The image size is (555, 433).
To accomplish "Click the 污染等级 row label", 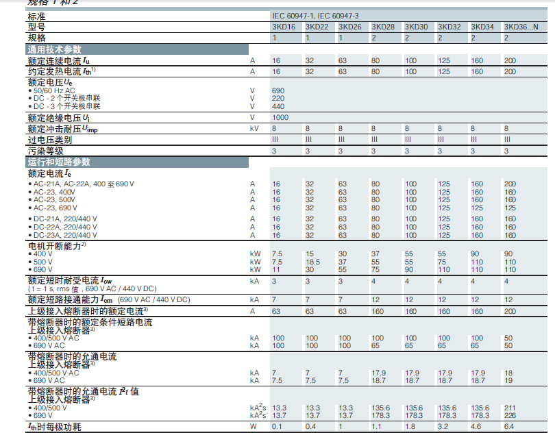I will [46, 151].
